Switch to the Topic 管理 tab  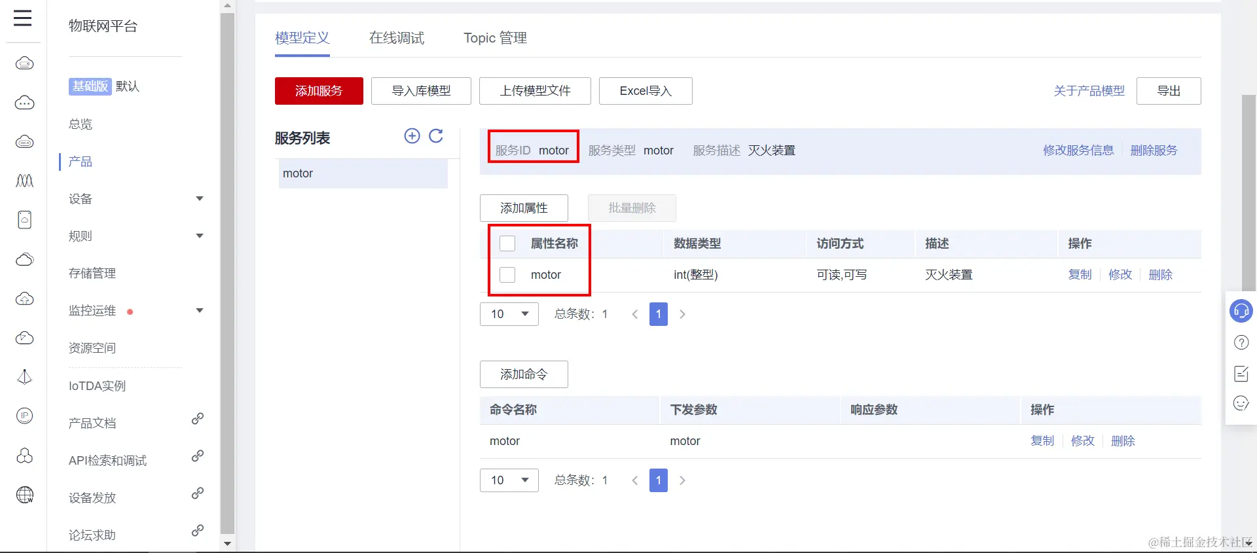pyautogui.click(x=495, y=38)
